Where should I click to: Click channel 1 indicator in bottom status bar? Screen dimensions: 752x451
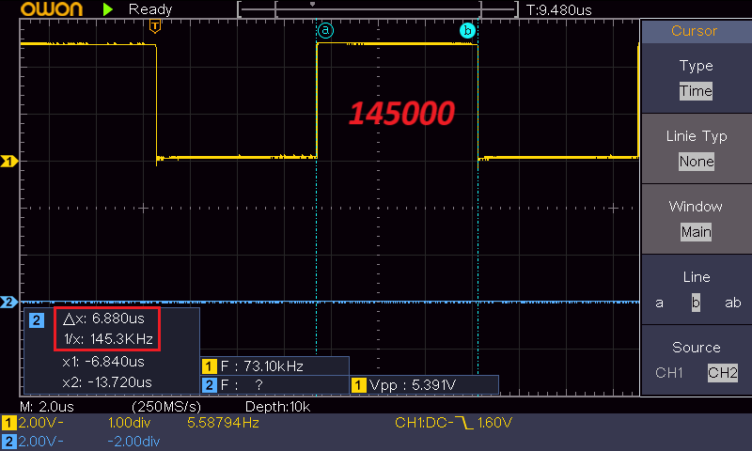(8, 423)
